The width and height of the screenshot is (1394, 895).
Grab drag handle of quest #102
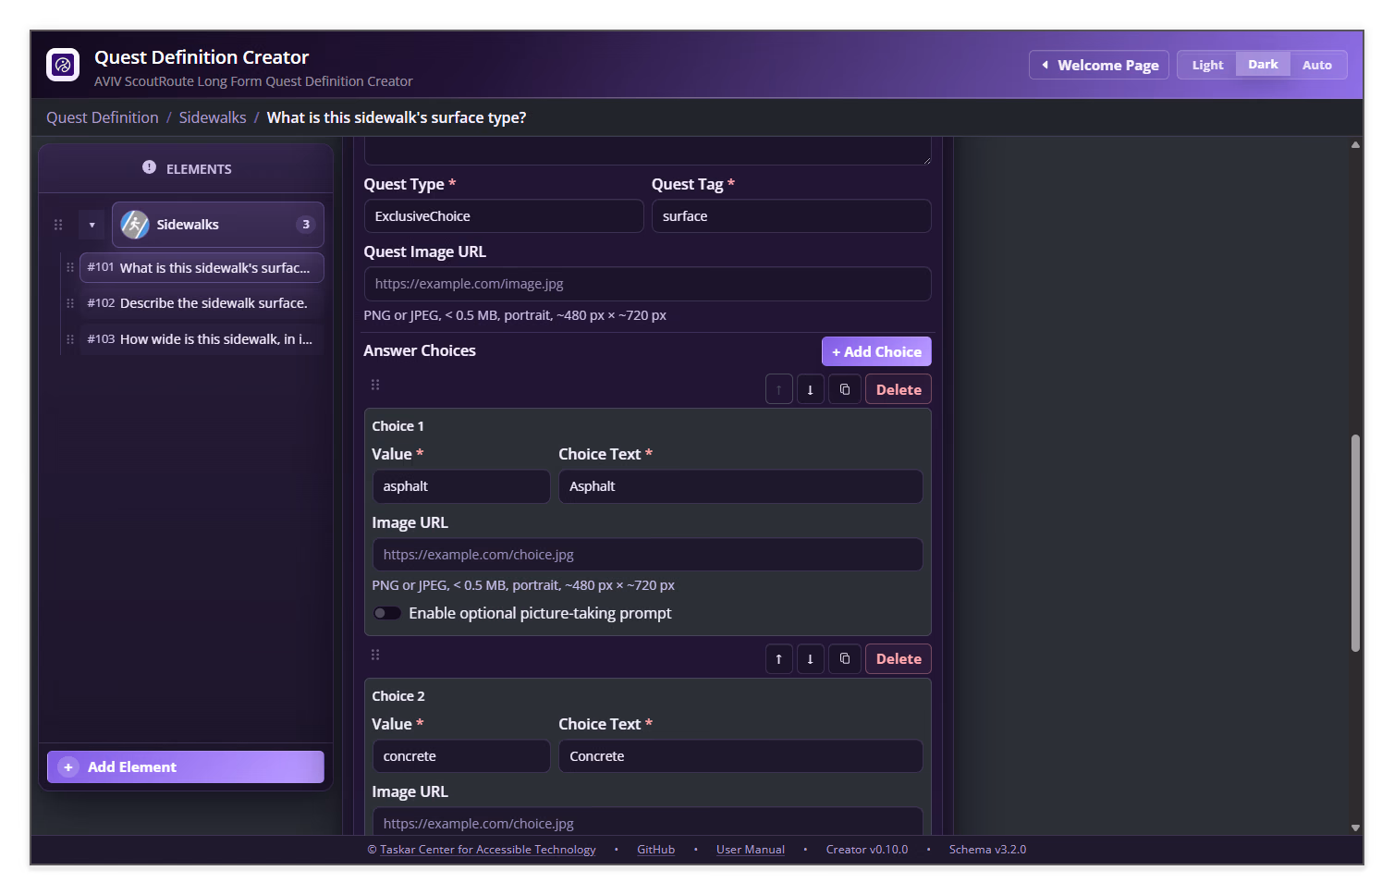(70, 303)
